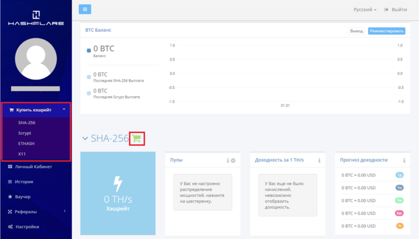The image size is (419, 239).
Task: Click the HashFlare logo
Action: [36, 18]
